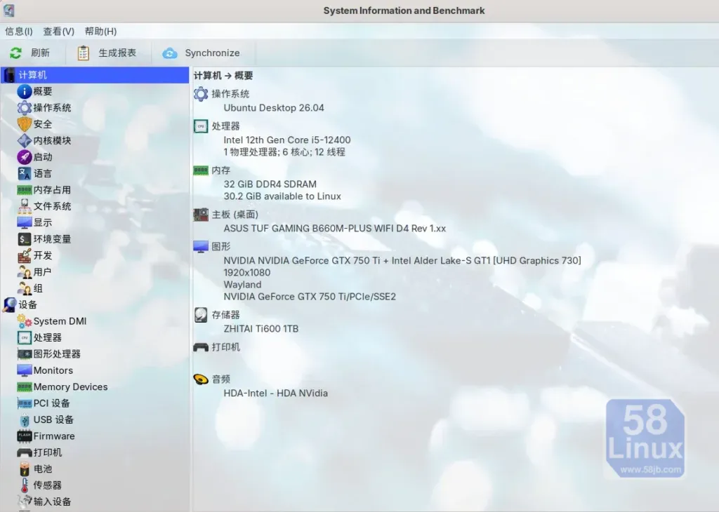Image resolution: width=719 pixels, height=512 pixels.
Task: Select the 概要 info icon in sidebar
Action: click(25, 91)
